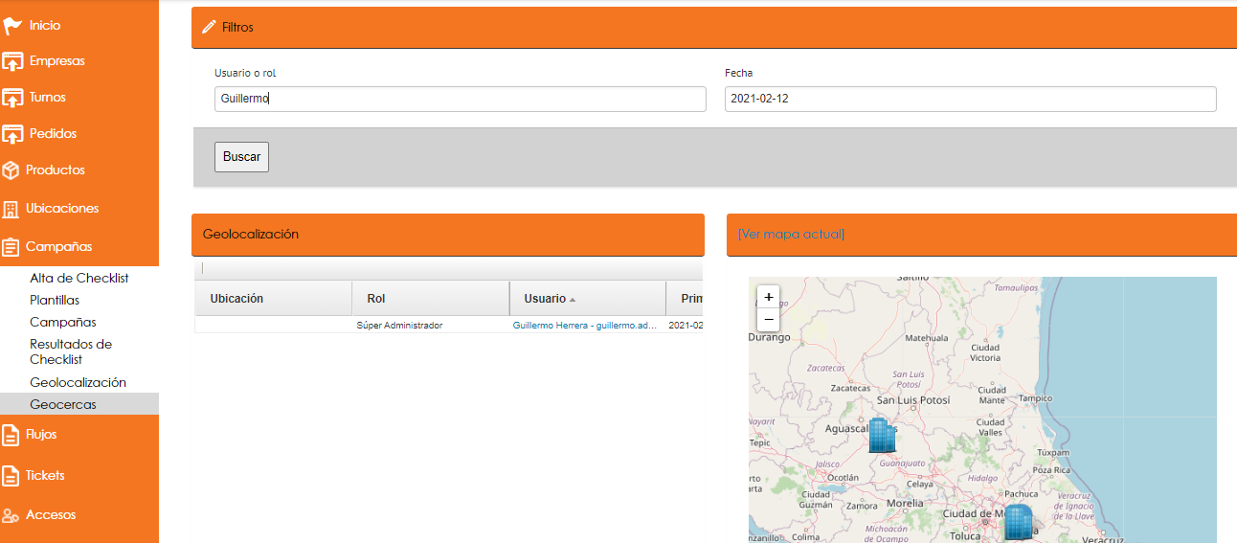Open the Empresas menu item
The height and width of the screenshot is (543, 1237).
(x=57, y=61)
